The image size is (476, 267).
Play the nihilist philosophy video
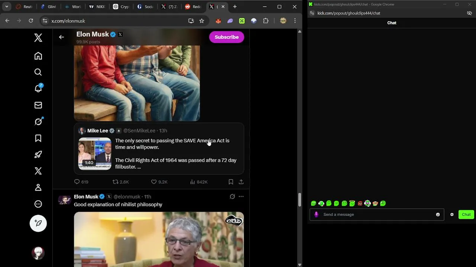(x=159, y=239)
